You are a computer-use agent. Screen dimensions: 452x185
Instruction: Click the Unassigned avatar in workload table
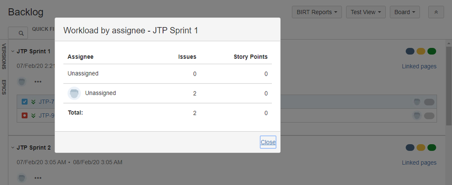74,93
